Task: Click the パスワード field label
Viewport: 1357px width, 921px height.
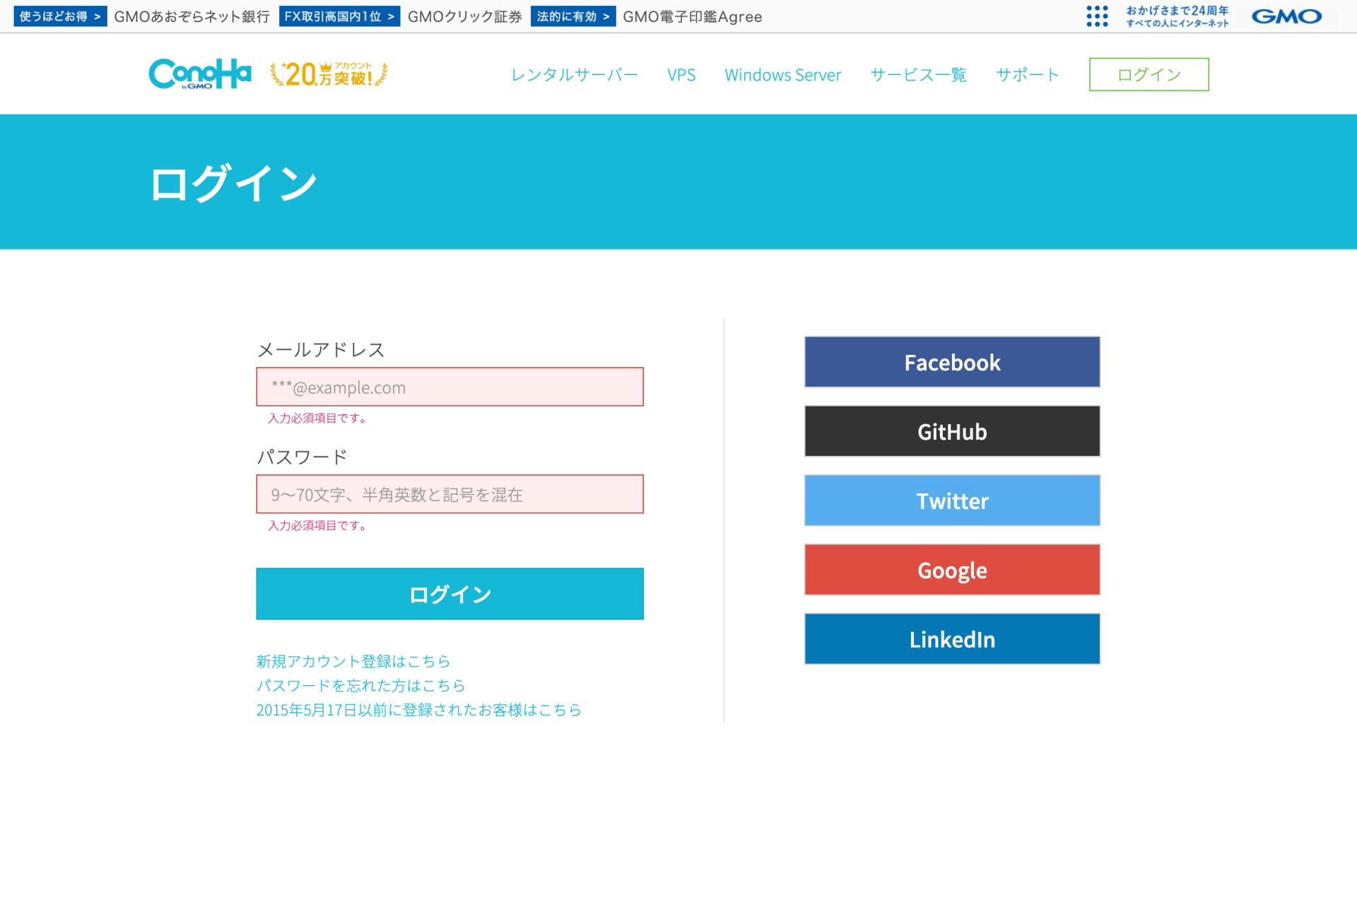Action: point(302,457)
